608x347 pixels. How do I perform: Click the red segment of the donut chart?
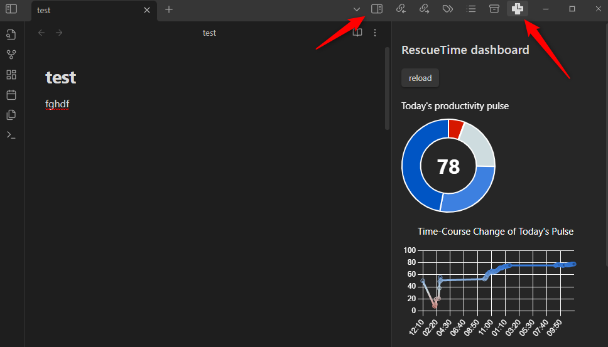point(456,129)
